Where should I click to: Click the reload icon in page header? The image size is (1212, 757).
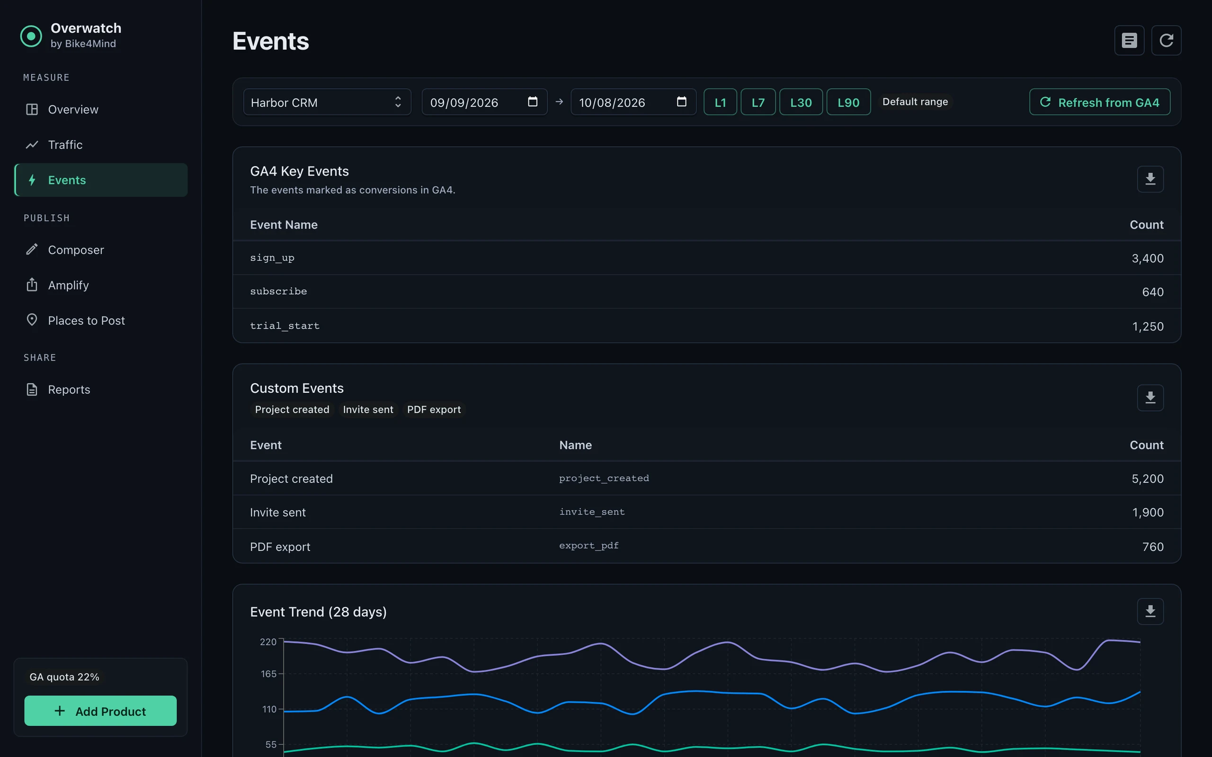tap(1166, 41)
